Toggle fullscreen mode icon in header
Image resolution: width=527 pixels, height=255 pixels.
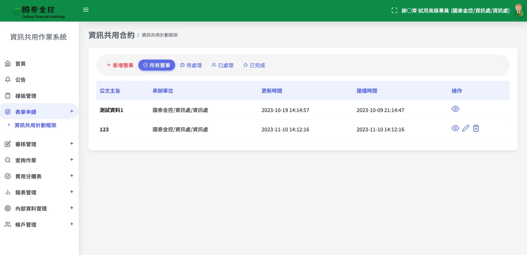(394, 11)
